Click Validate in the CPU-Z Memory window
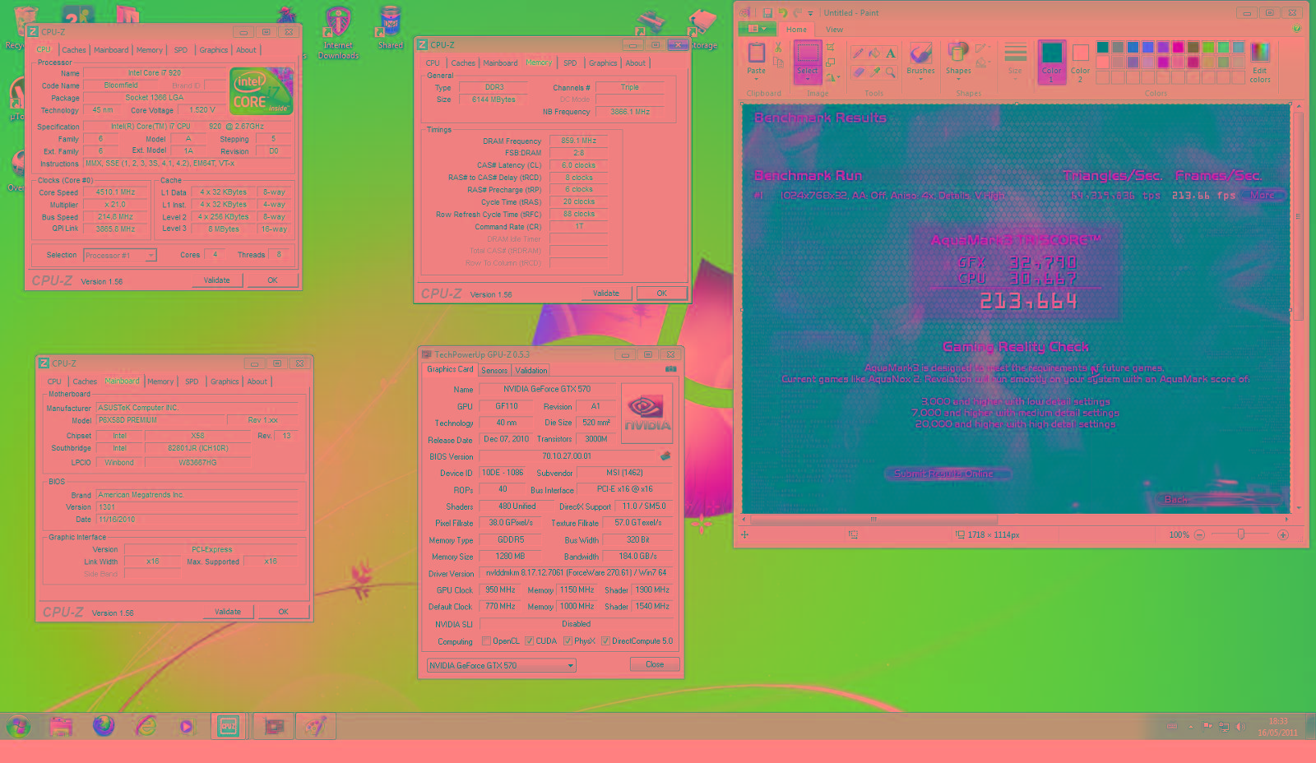This screenshot has height=763, width=1316. pos(606,294)
